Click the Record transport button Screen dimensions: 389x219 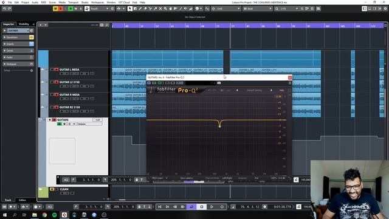222,207
